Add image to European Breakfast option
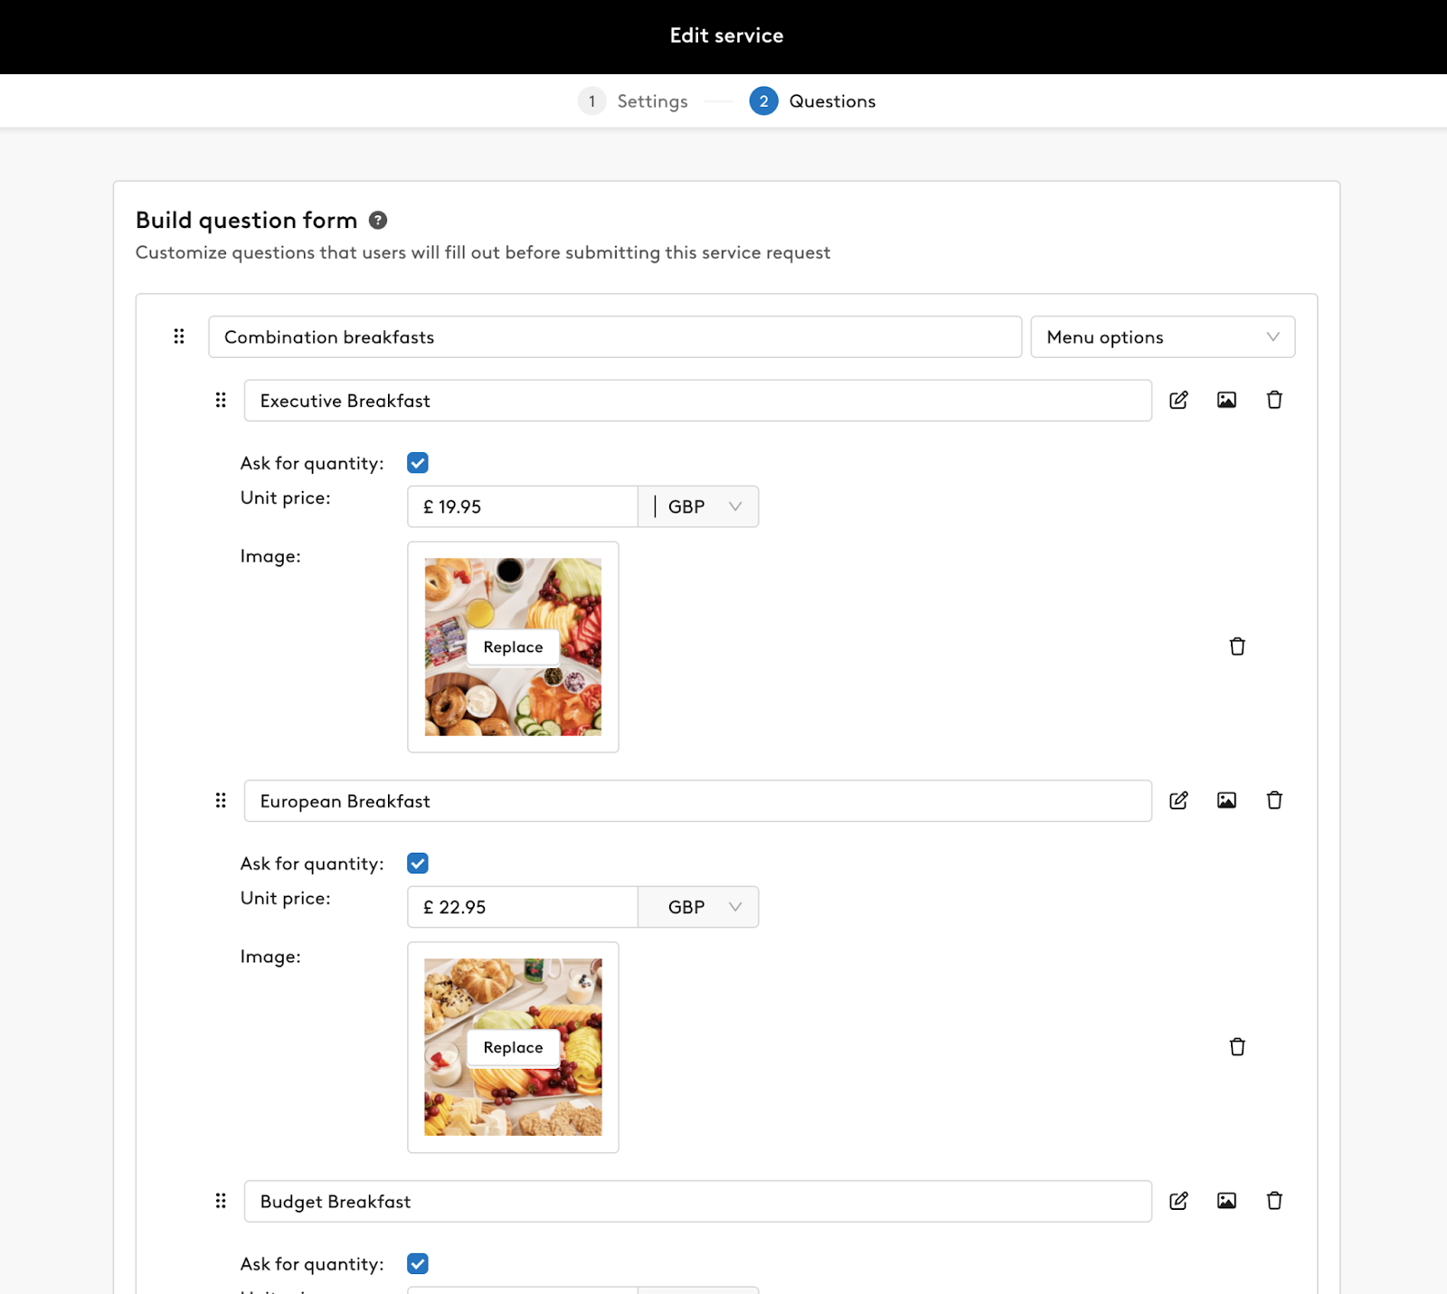This screenshot has height=1294, width=1447. (x=1226, y=800)
